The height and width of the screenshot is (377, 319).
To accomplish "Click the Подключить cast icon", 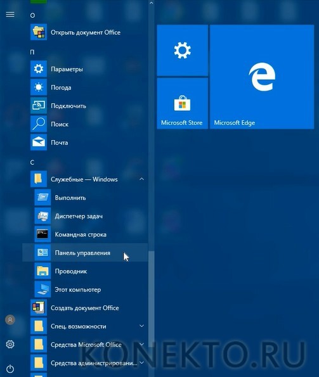I will (39, 106).
